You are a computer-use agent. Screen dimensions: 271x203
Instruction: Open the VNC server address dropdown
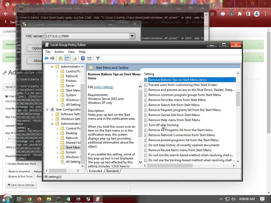[132, 36]
